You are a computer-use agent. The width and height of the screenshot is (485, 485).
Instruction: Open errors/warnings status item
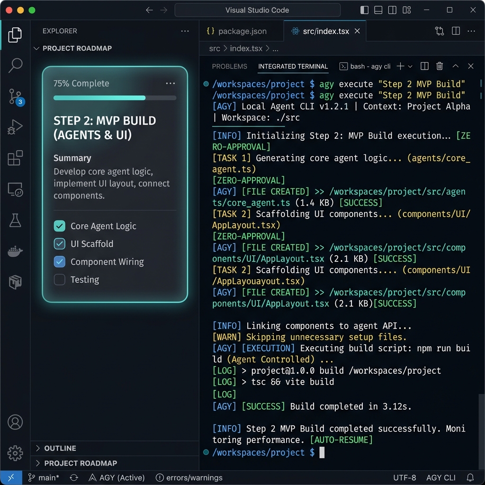pyautogui.click(x=189, y=478)
